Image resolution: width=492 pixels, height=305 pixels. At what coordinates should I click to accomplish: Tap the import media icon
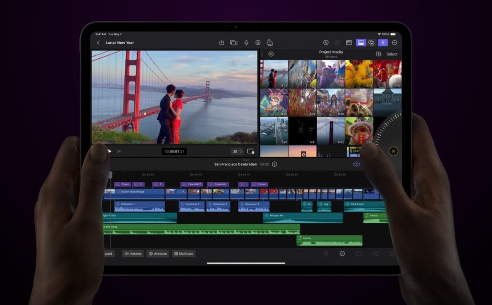point(222,42)
